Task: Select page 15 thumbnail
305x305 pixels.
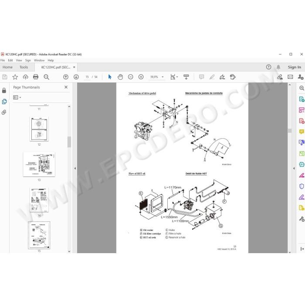Action: point(39,235)
